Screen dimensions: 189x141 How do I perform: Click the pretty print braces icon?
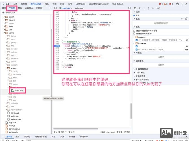click(x=55, y=132)
